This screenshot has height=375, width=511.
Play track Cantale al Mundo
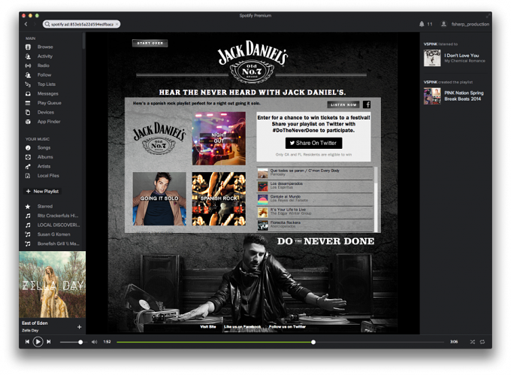click(315, 199)
